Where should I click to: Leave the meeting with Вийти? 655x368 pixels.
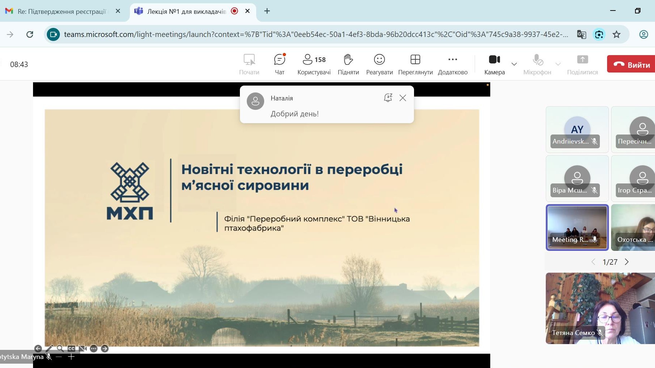[x=631, y=64]
